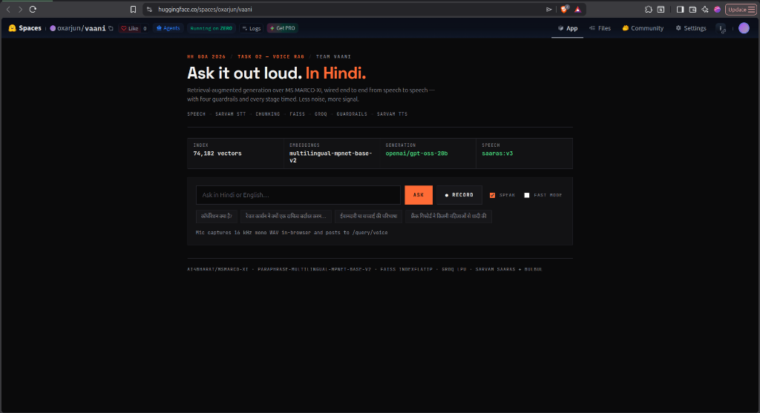Click the screenshot capture toolbar icon
Screen dimensions: 760x413
tap(661, 9)
